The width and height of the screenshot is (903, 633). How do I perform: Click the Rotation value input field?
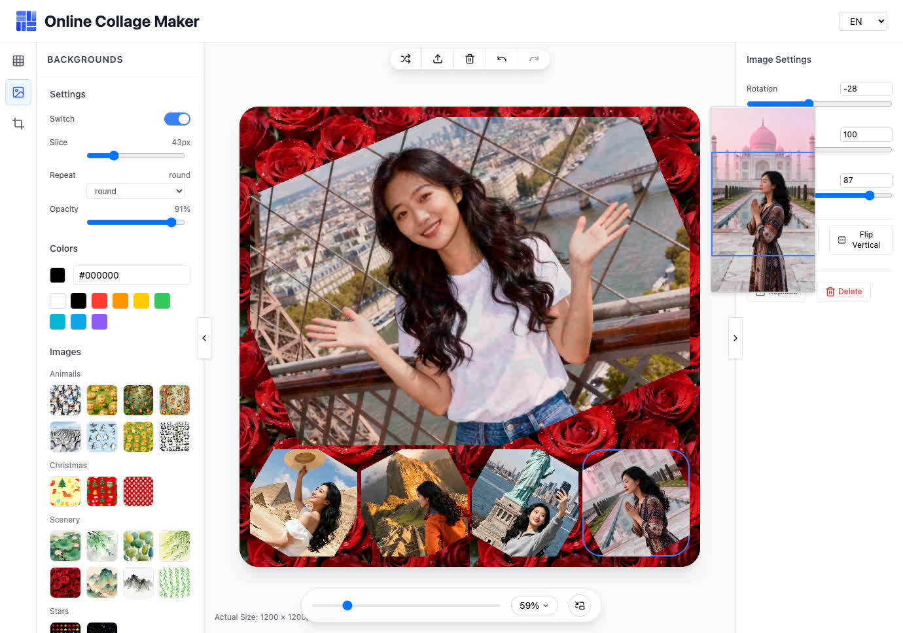point(866,89)
